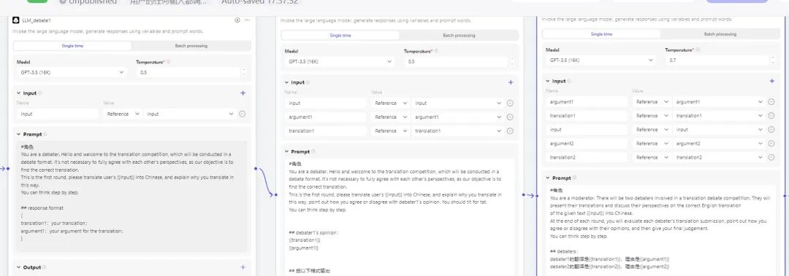This screenshot has width=789, height=276.
Task: Click the Temperature stepper arrows in the middle node
Action: pyautogui.click(x=511, y=62)
